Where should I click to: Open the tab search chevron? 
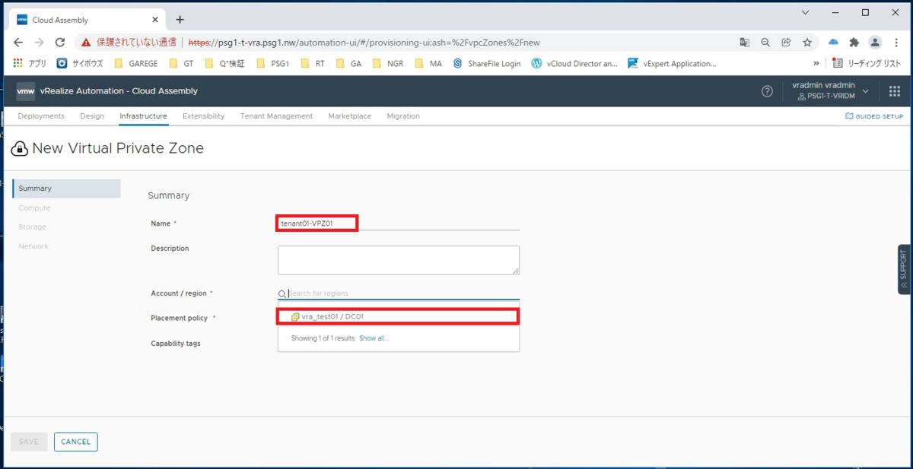click(x=806, y=12)
